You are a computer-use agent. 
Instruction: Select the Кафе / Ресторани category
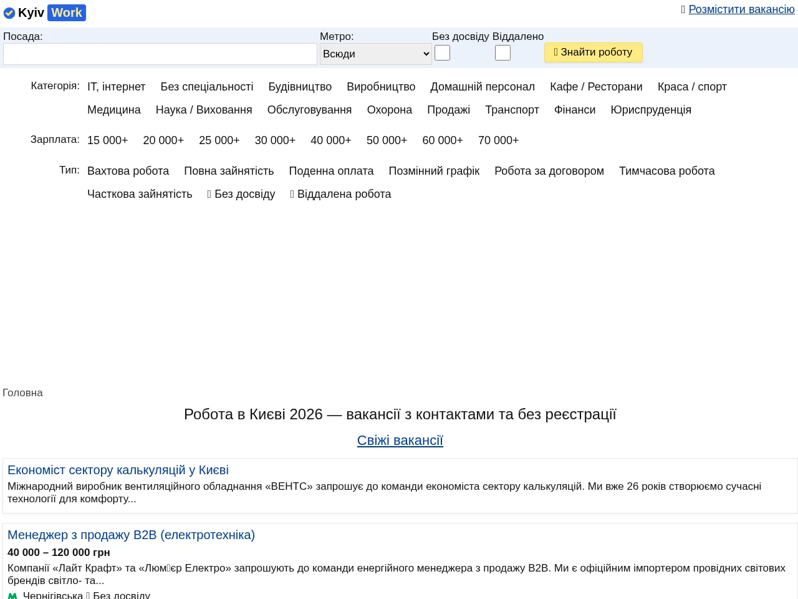click(596, 87)
